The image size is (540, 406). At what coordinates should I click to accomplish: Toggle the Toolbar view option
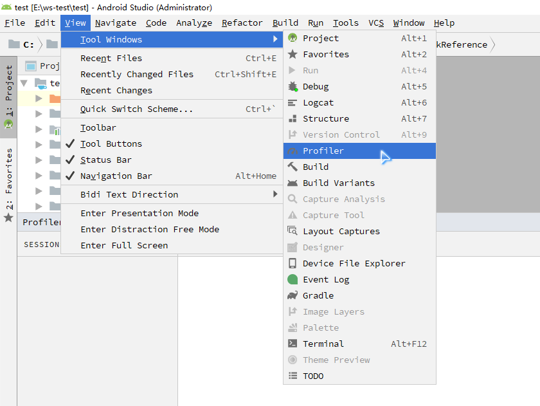point(172,127)
